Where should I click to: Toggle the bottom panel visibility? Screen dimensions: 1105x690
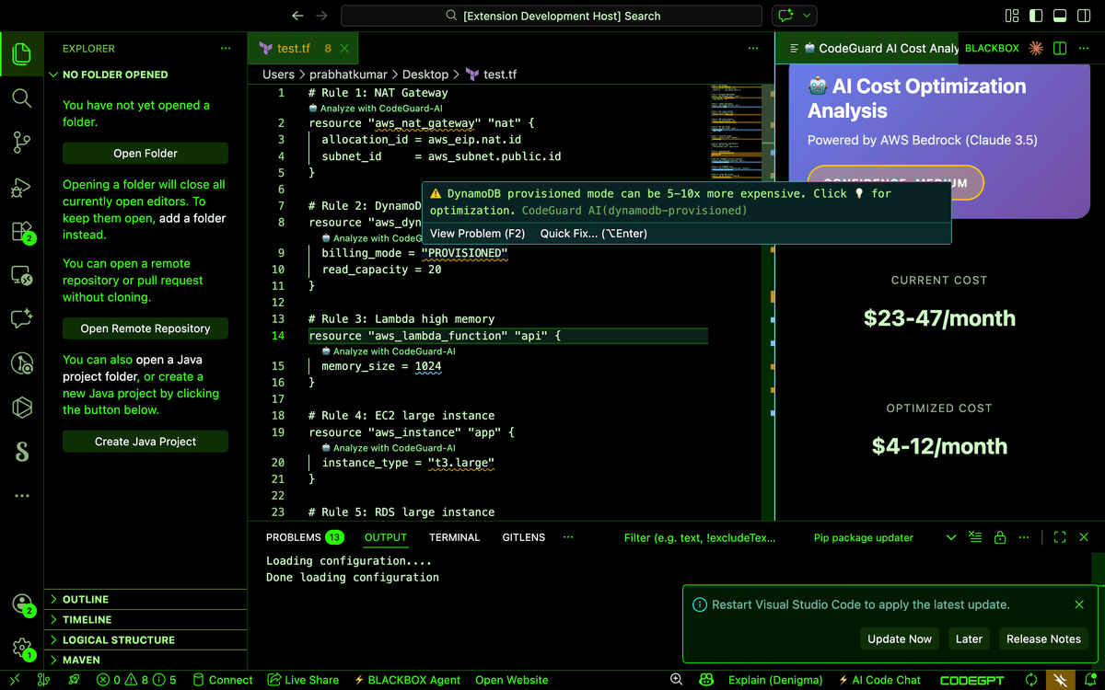pyautogui.click(x=1060, y=16)
